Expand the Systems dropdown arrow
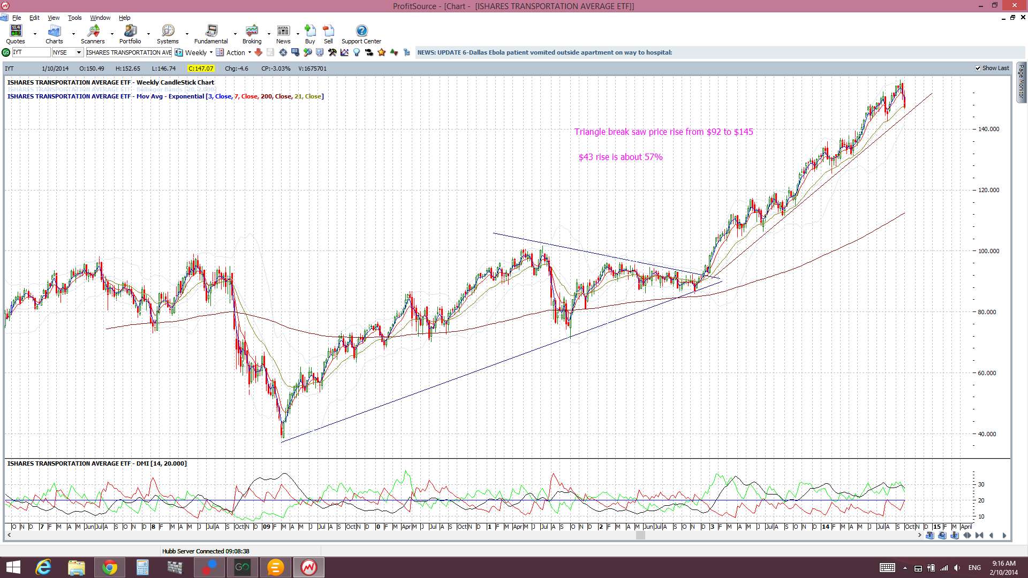The height and width of the screenshot is (578, 1028). 187,34
